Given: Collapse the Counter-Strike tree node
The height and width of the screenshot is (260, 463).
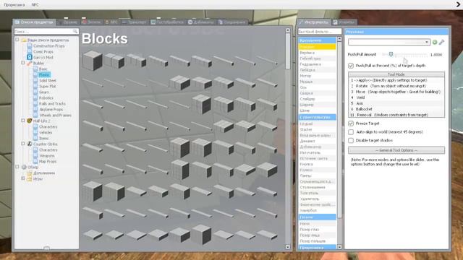Looking at the screenshot, I should pyautogui.click(x=23, y=144).
